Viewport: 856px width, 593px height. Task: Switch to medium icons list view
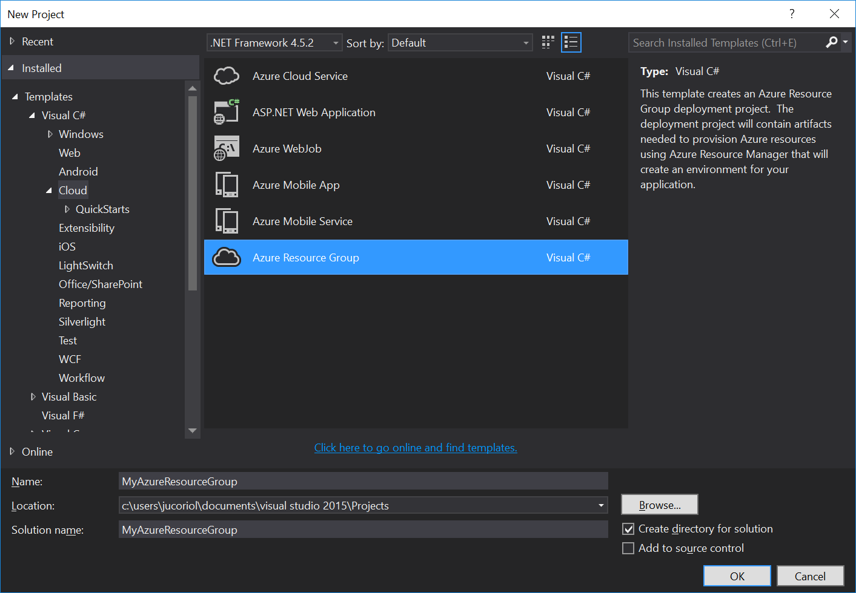[x=571, y=42]
